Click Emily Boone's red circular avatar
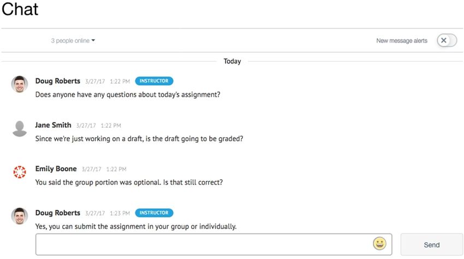This screenshot has width=464, height=259. pyautogui.click(x=20, y=172)
